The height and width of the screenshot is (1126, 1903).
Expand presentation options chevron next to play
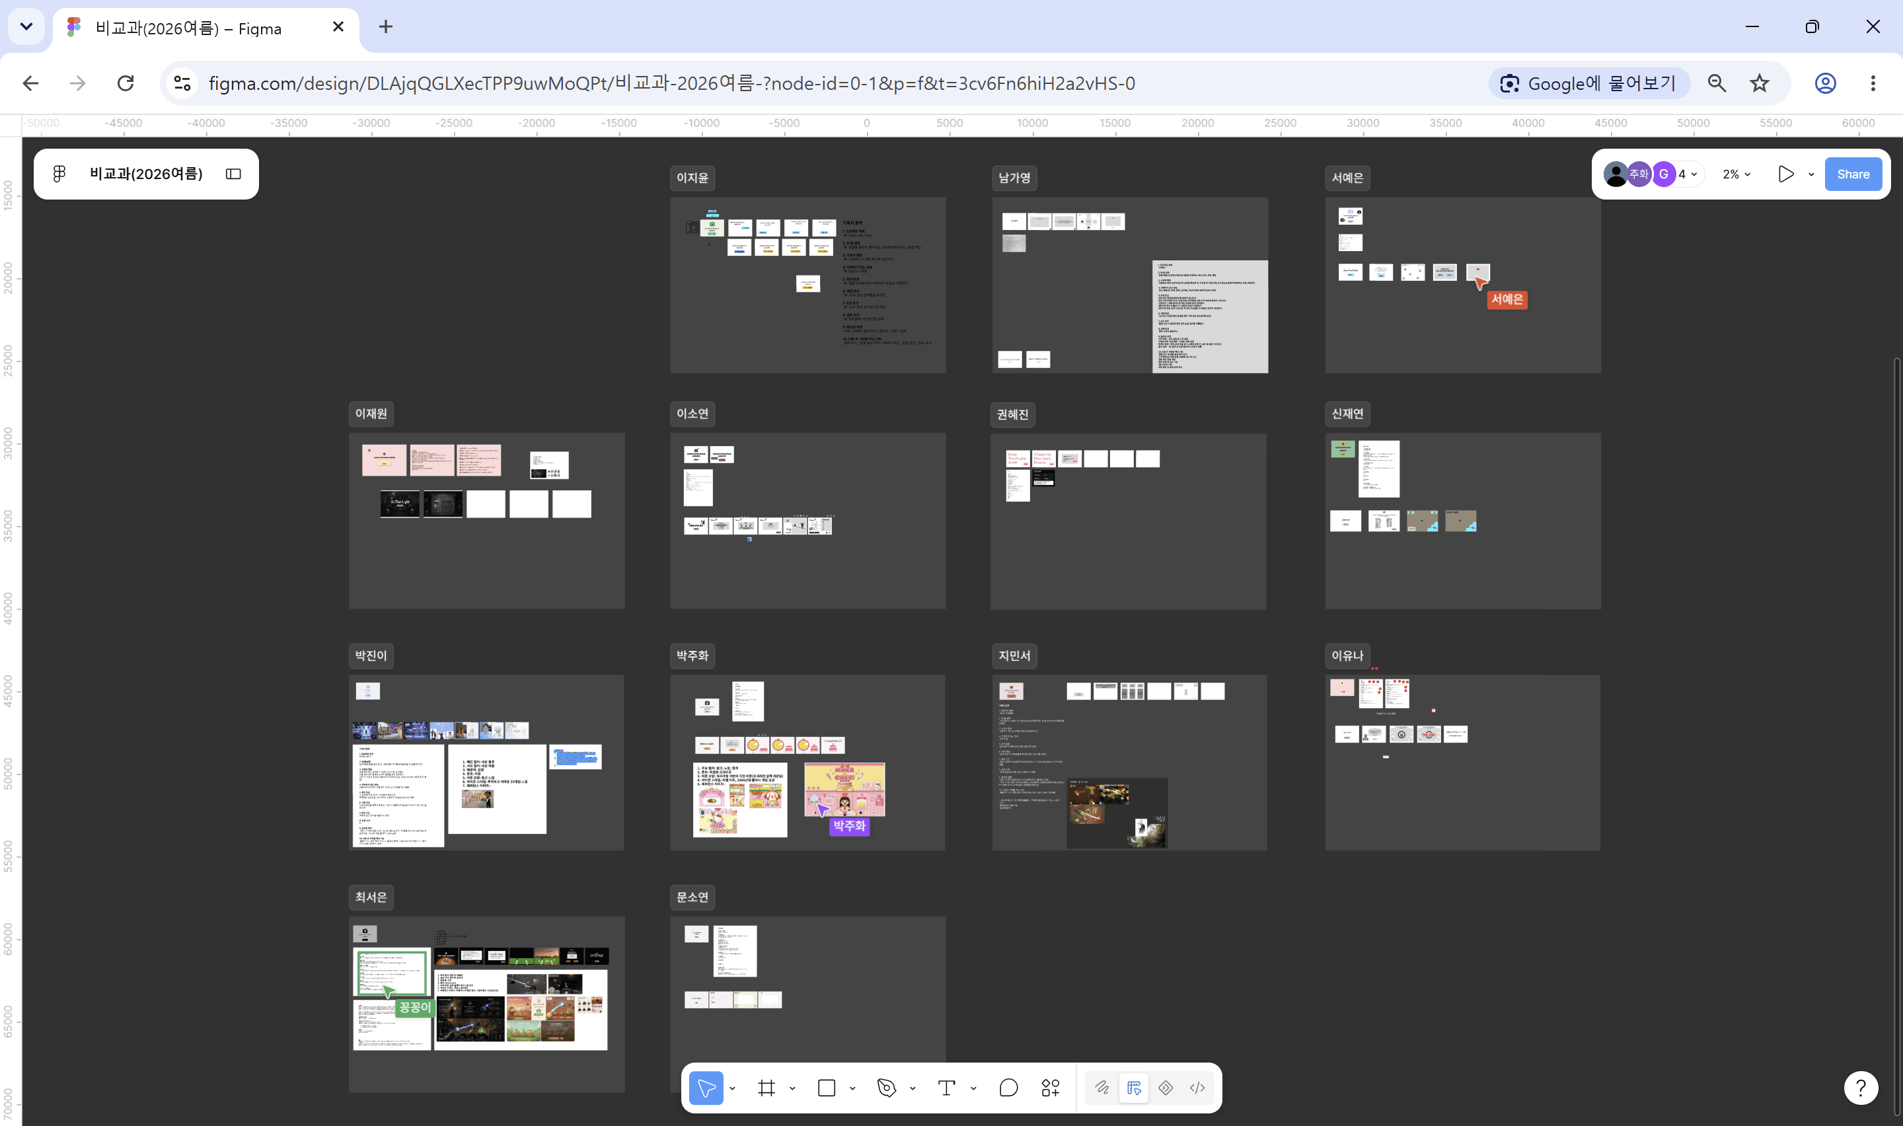1811,174
